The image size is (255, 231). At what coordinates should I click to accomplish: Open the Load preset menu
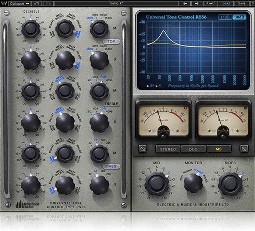tap(226, 3)
